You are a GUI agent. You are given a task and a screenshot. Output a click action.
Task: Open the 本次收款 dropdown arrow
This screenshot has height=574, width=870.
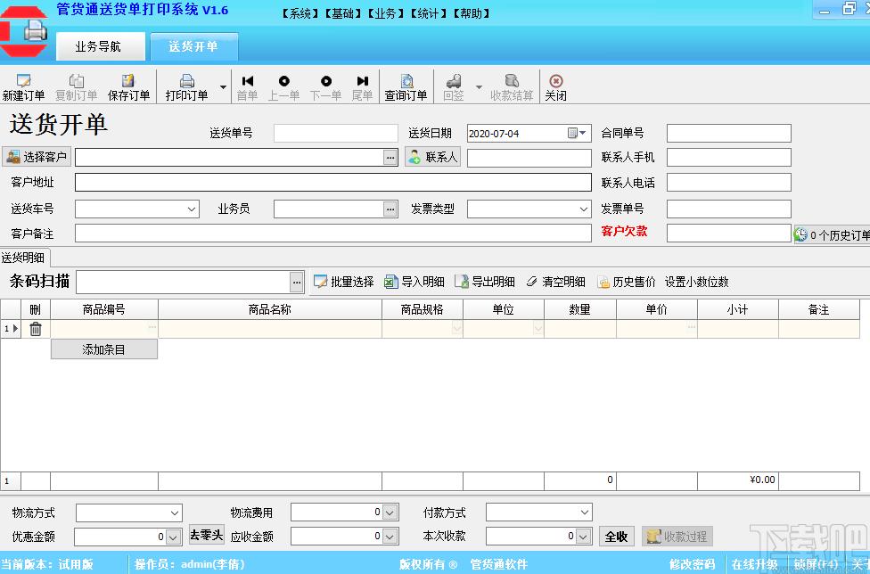(583, 537)
